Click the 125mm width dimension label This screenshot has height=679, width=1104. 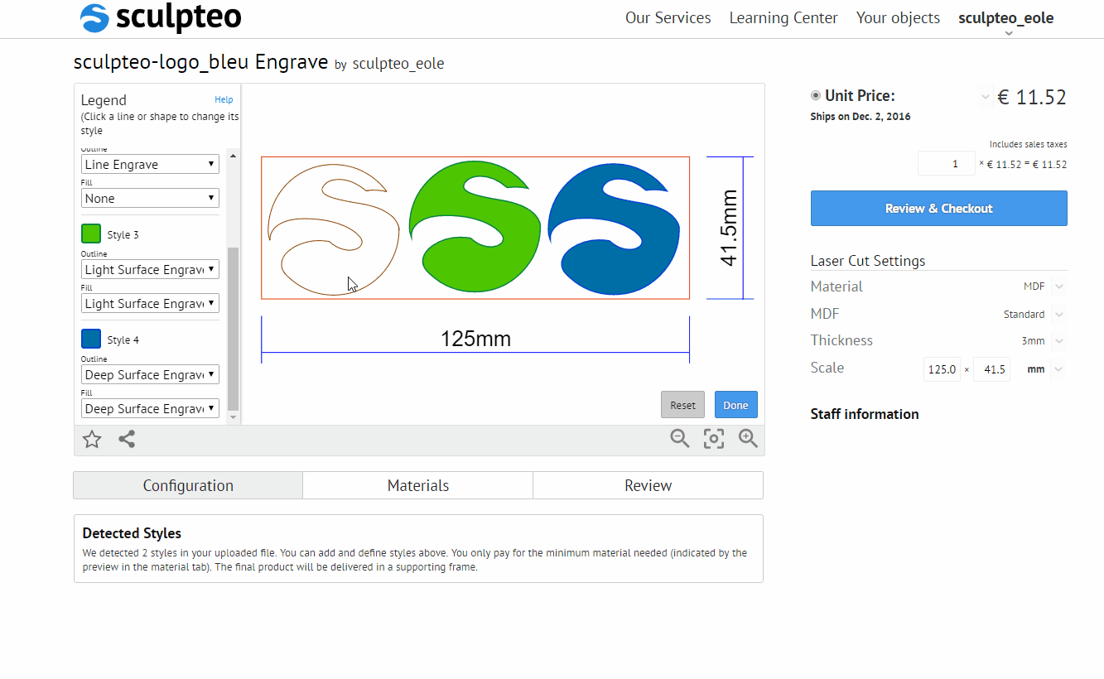(x=475, y=339)
